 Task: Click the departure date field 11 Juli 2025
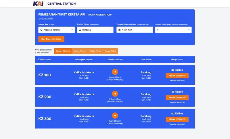coord(135,30)
